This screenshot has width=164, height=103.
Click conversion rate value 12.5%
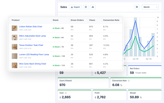(x=106, y=45)
